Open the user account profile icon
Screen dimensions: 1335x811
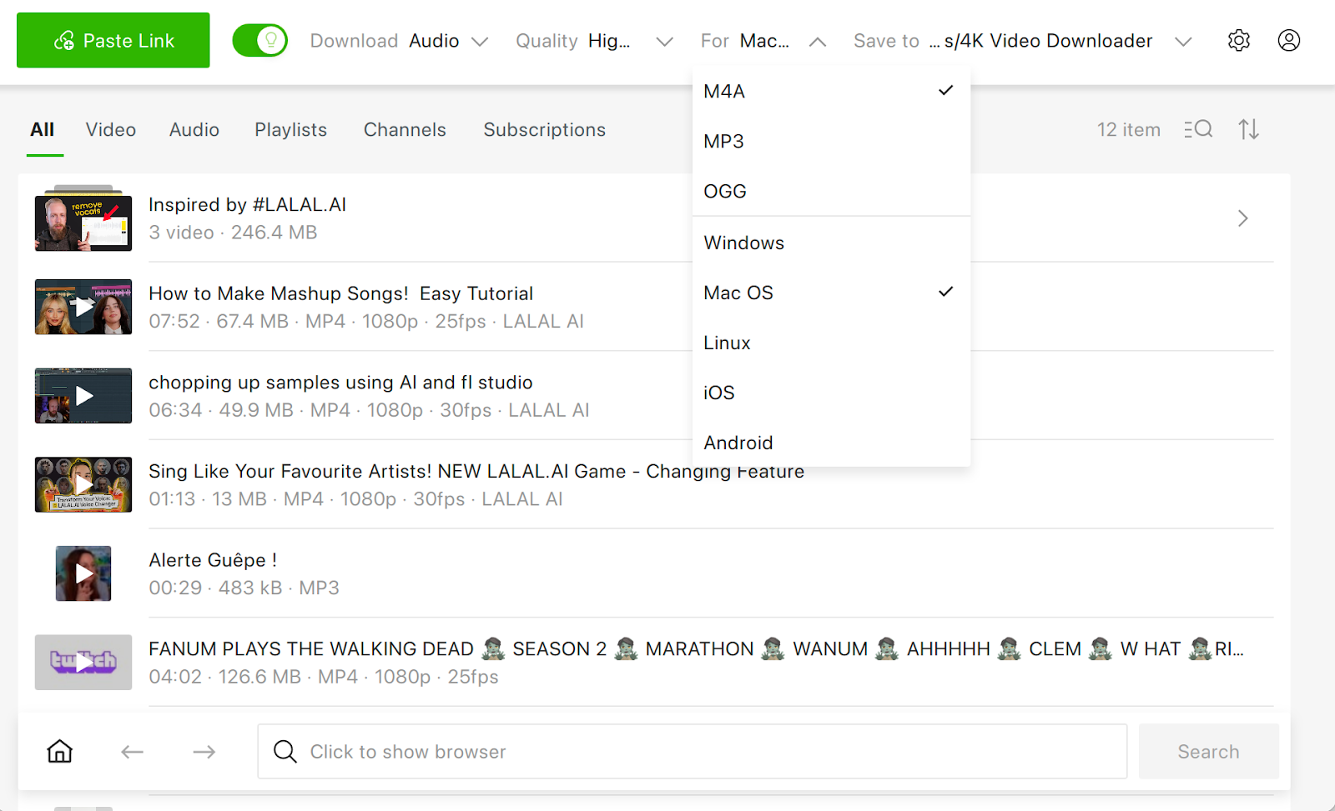click(x=1288, y=41)
